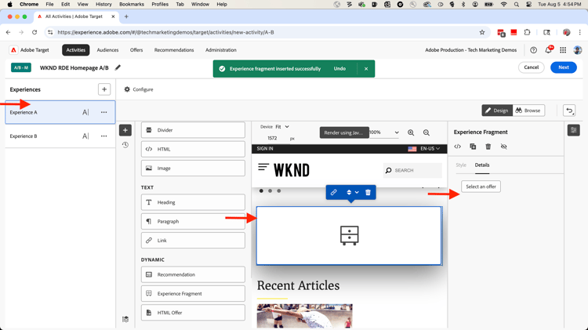Image resolution: width=588 pixels, height=330 pixels.
Task: Open the zoom percentage dropdown
Action: [384, 132]
